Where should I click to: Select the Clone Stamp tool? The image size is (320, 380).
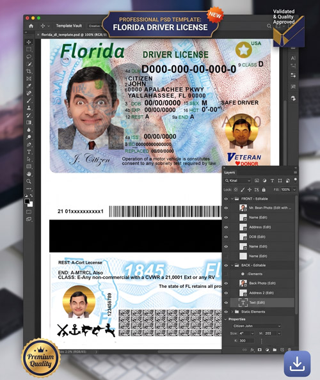[29, 107]
